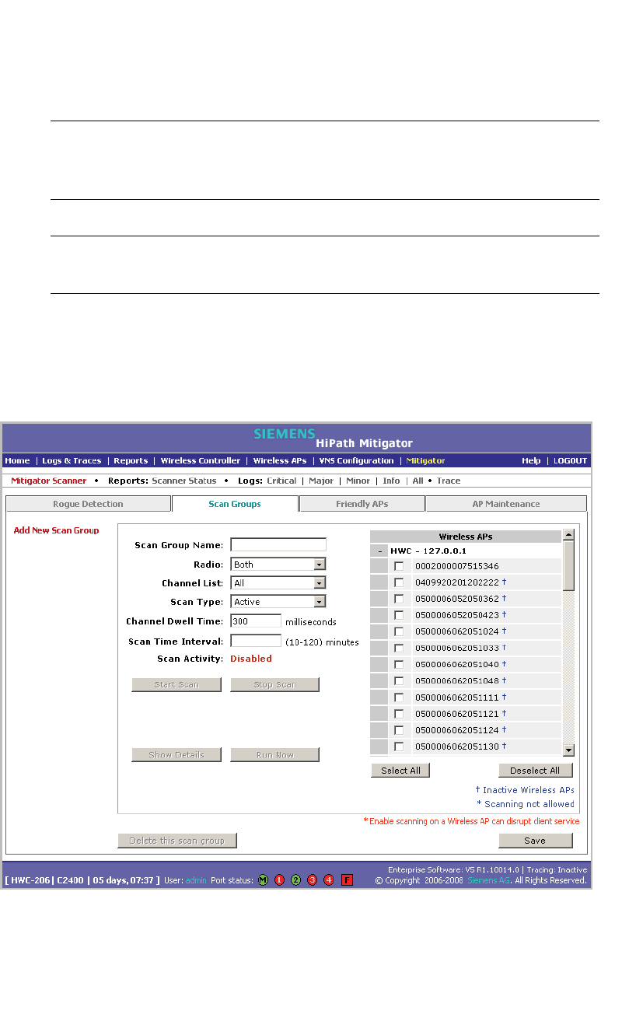Screen dimensions: 636x1021
Task: Toggle AP 0500006062051124 checkbox
Action: pyautogui.click(x=399, y=730)
